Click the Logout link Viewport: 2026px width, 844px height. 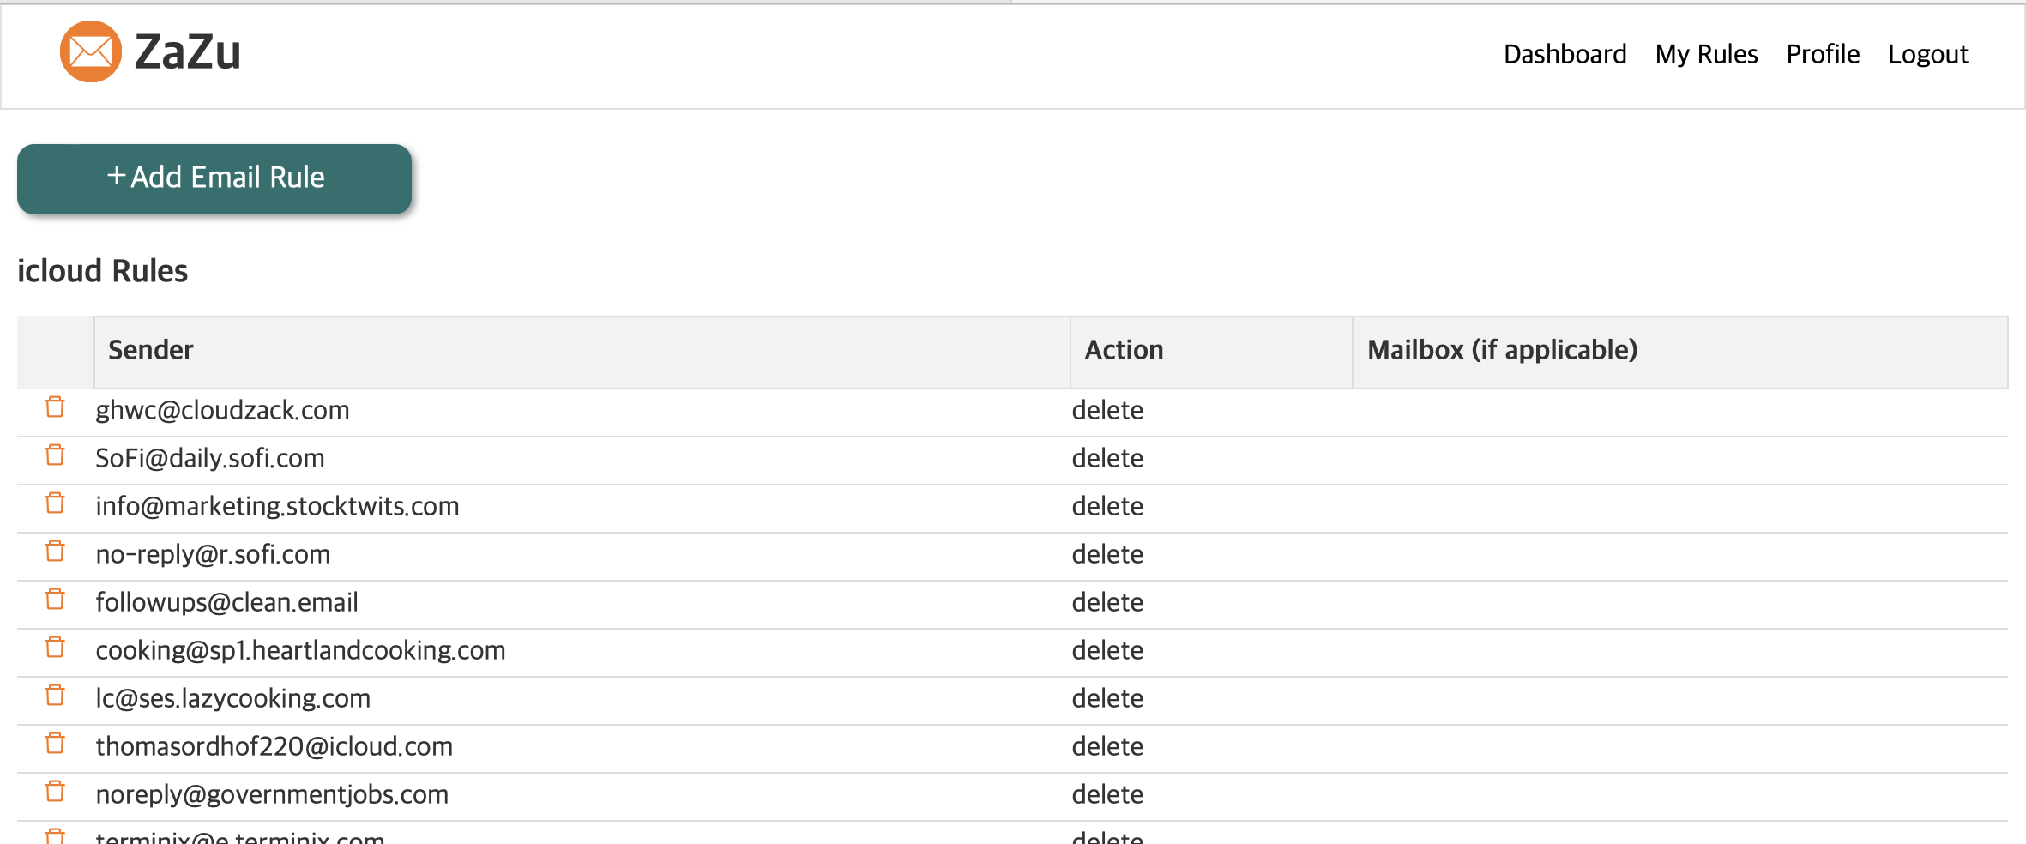1927,54
